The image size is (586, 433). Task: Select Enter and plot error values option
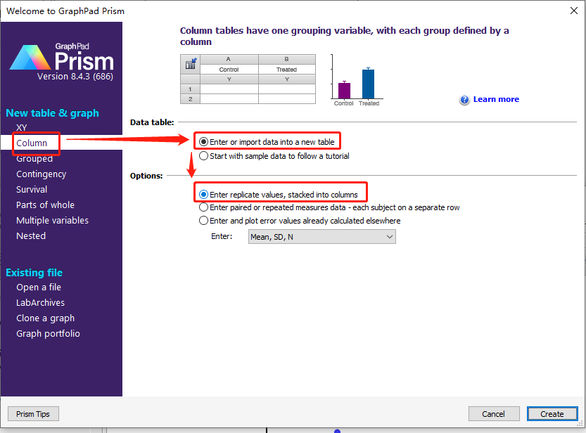300,221
